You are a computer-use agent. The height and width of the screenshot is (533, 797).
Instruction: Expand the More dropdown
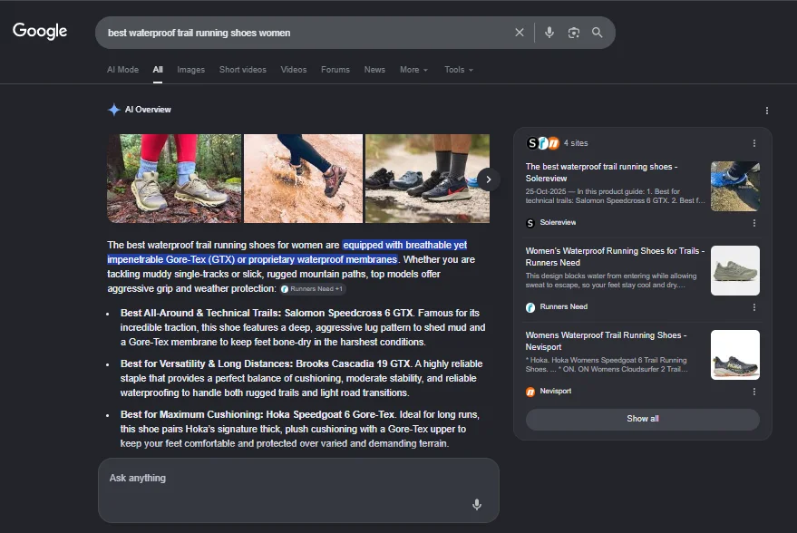click(x=413, y=70)
